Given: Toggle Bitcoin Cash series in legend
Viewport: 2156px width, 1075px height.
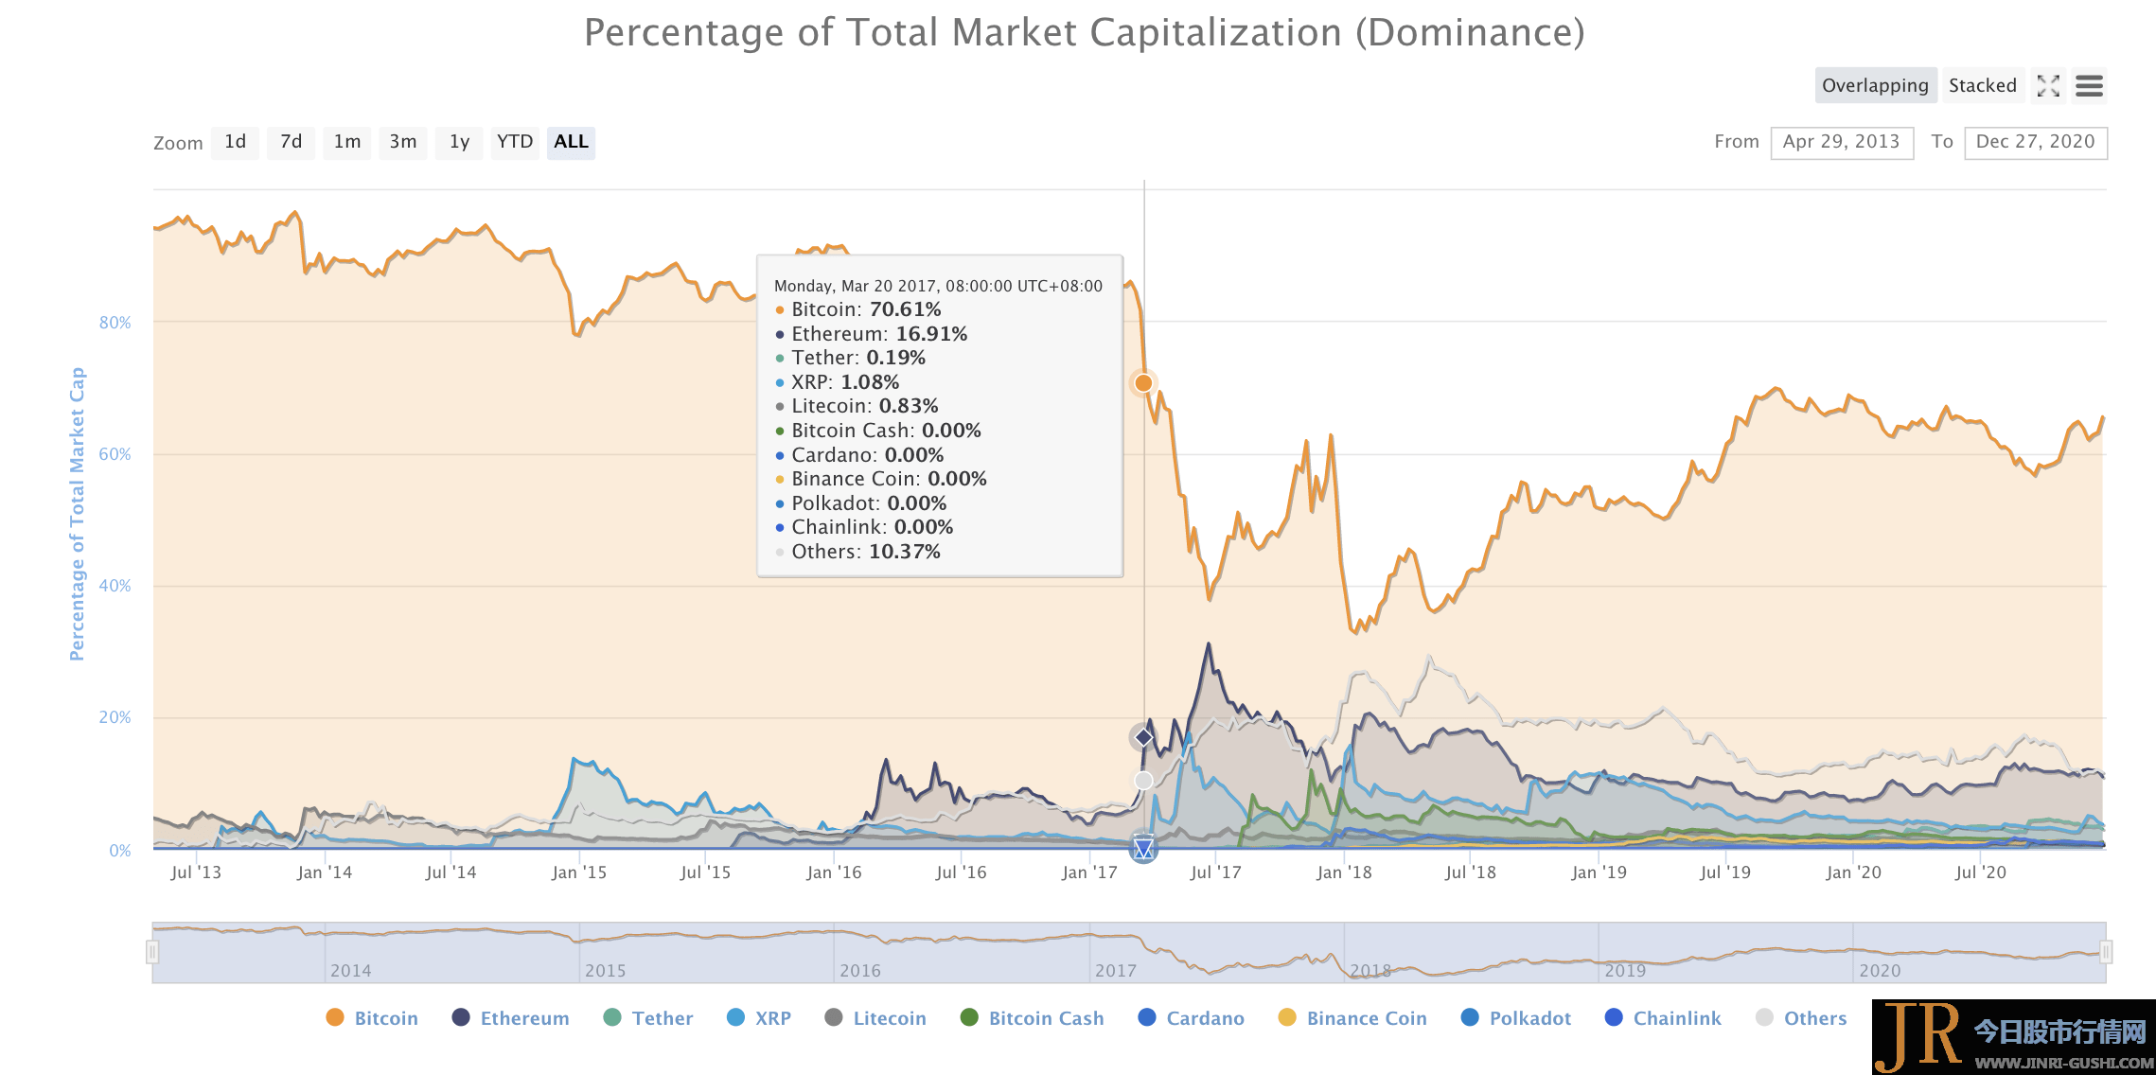Looking at the screenshot, I should pyautogui.click(x=1032, y=1018).
